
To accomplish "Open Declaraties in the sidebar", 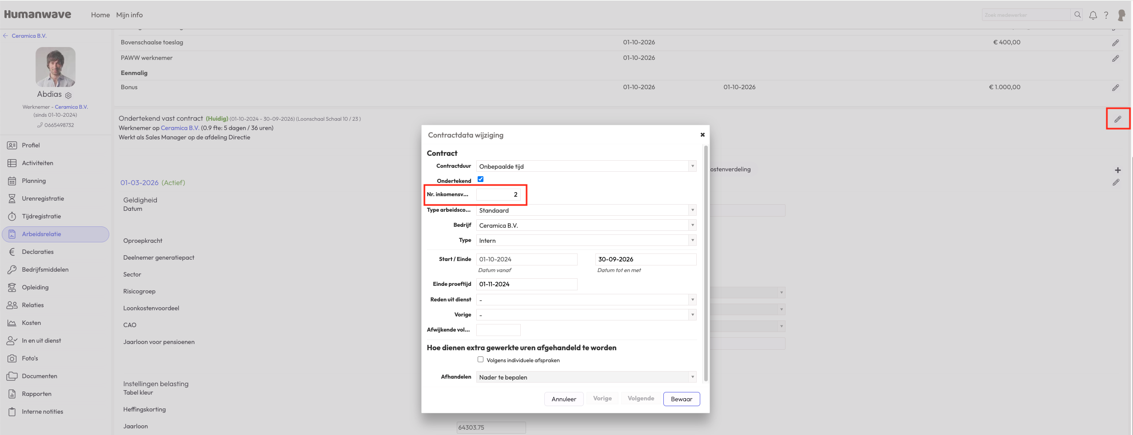I will point(38,252).
